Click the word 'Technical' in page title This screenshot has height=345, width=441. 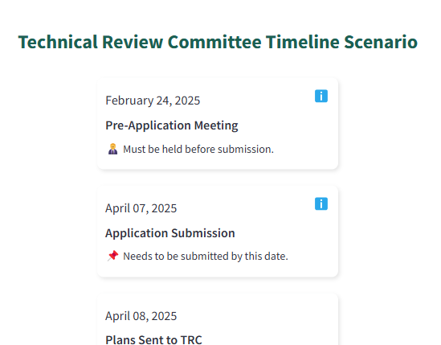pos(58,42)
